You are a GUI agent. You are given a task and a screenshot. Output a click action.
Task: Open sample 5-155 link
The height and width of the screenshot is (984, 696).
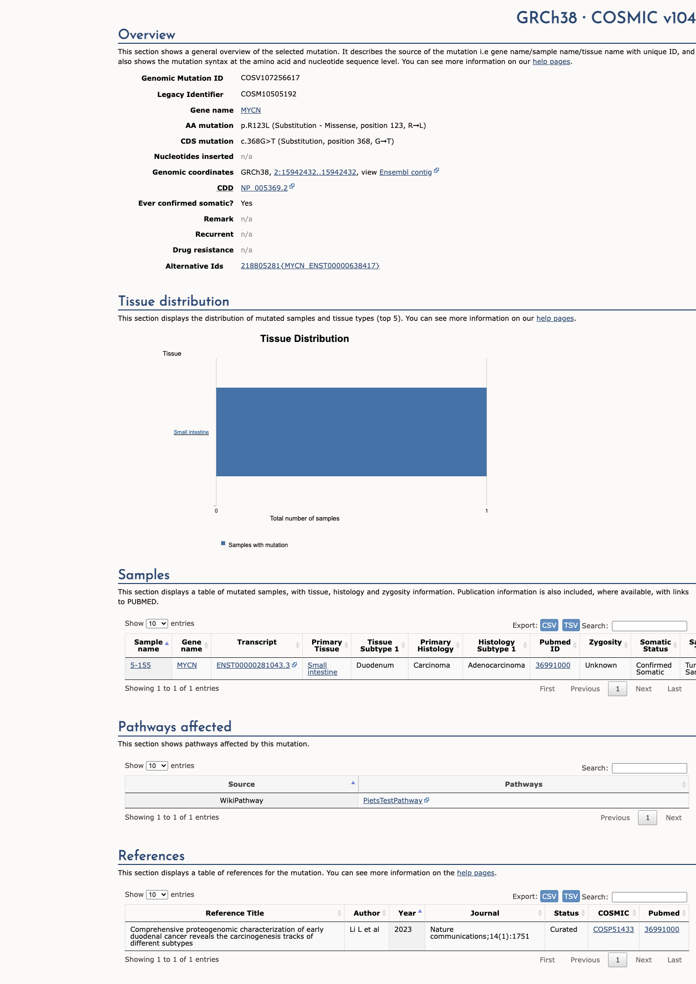pyautogui.click(x=141, y=665)
